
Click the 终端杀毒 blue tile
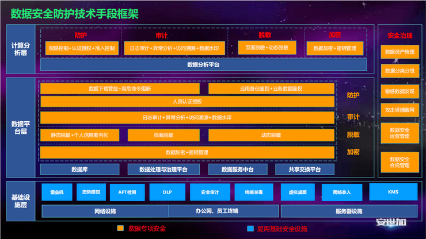[254, 192]
